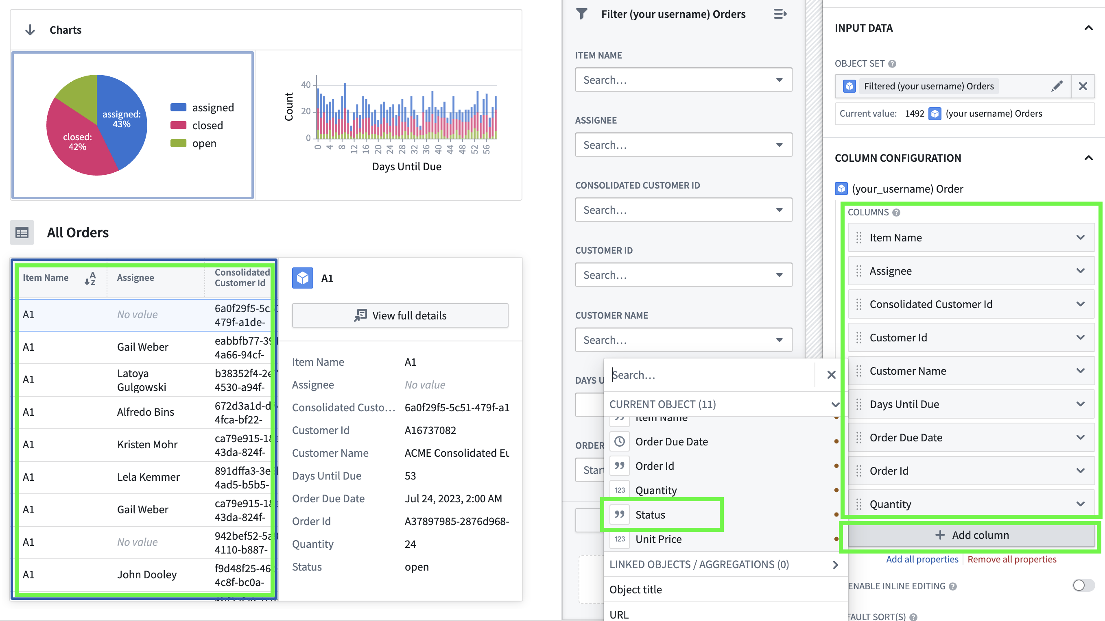This screenshot has height=621, width=1105.
Task: Choose Order Due Date property option
Action: click(x=671, y=441)
